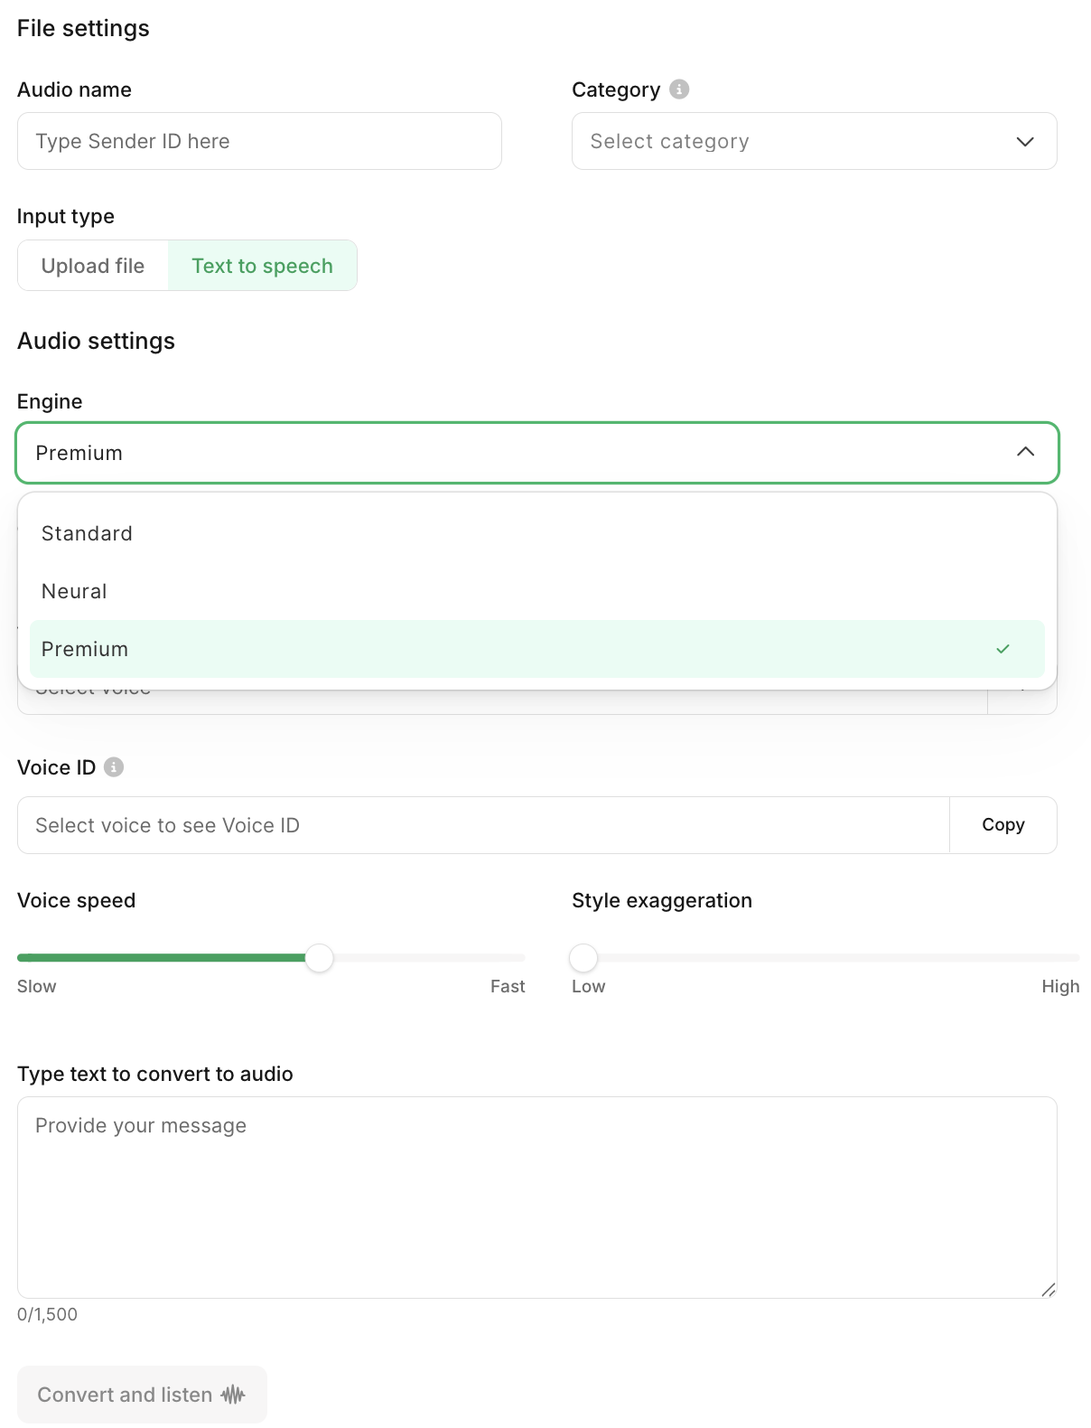Screen dimensions: 1091x1428
Task: Click the Category dropdown chevron arrow
Action: coord(1025,141)
